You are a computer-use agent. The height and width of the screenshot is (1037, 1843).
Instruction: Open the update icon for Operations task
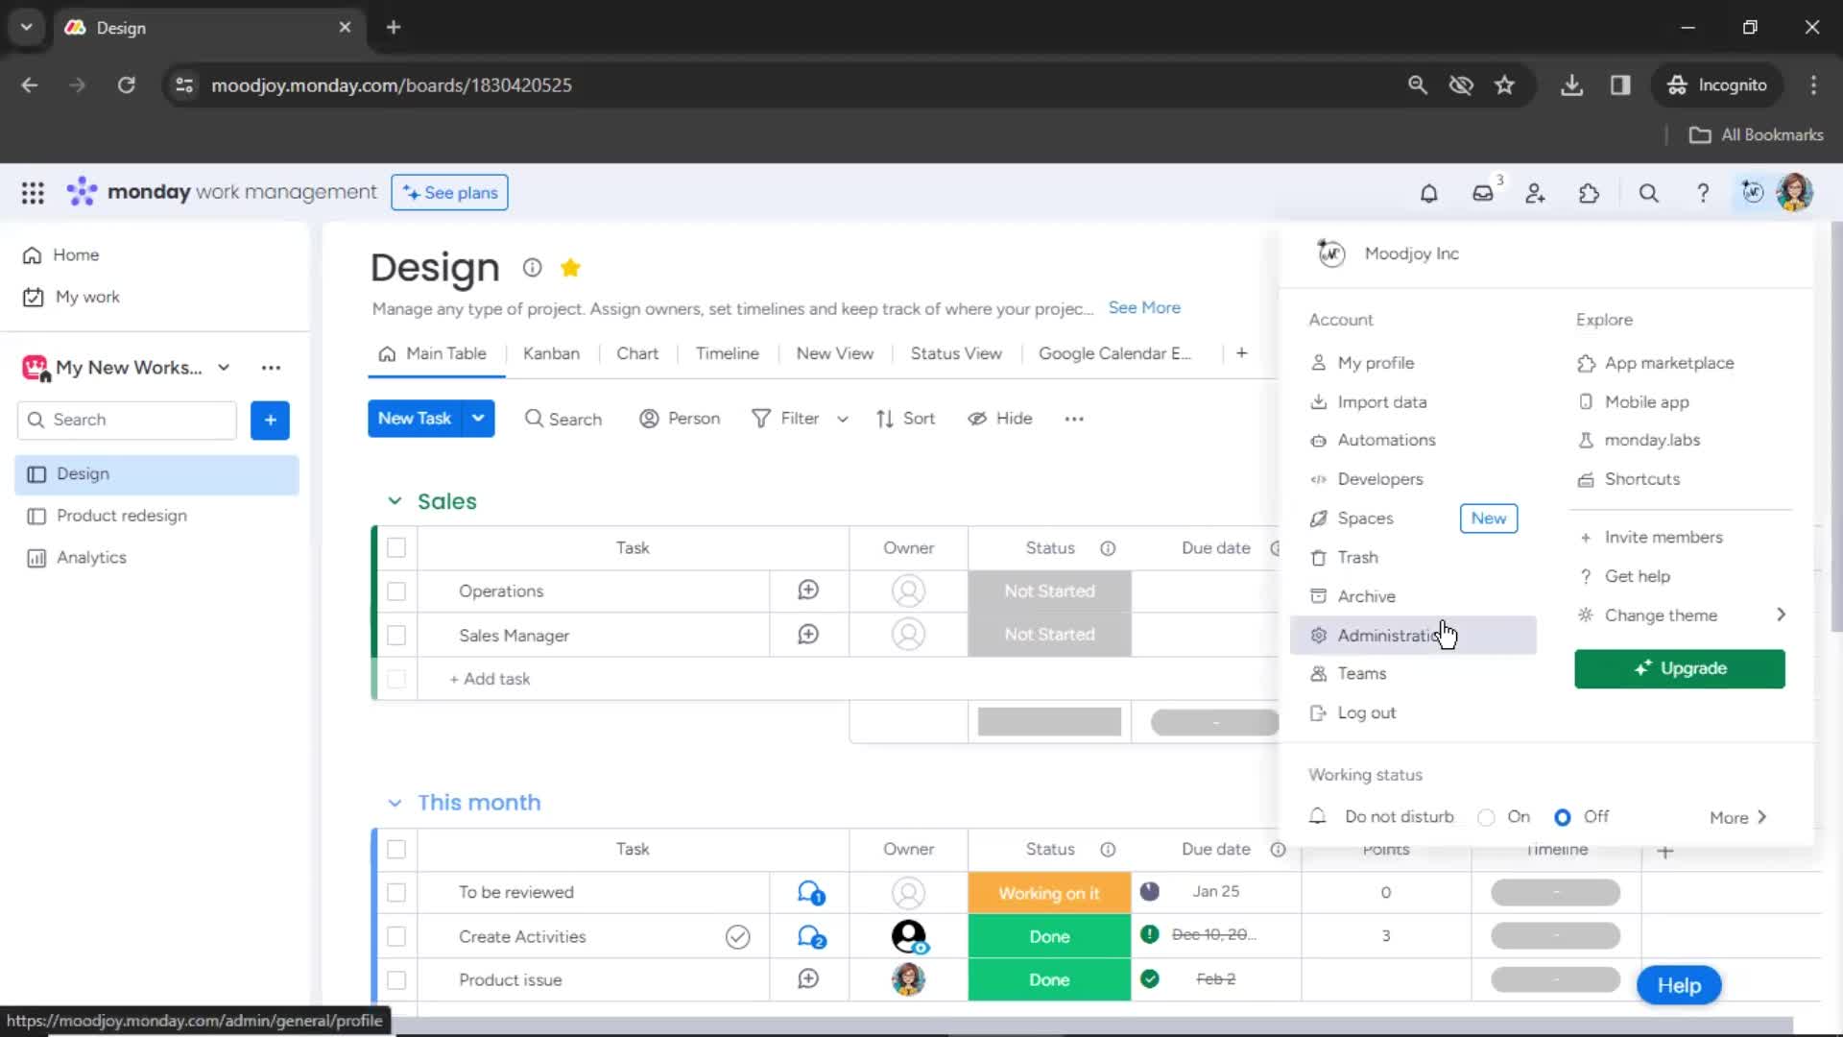coord(808,591)
